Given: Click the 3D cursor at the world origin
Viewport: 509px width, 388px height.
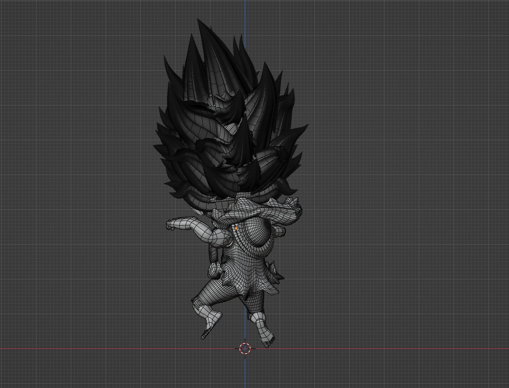Looking at the screenshot, I should click(245, 348).
